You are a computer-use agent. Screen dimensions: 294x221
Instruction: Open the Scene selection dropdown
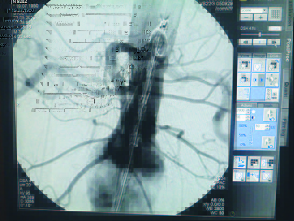coord(254,10)
